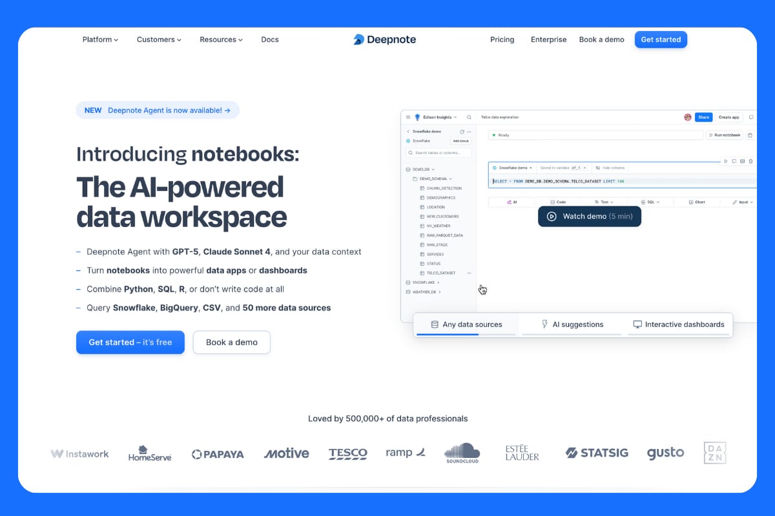Open the TELCO_DATASET row ellipsis menu
The height and width of the screenshot is (516, 775).
(470, 273)
